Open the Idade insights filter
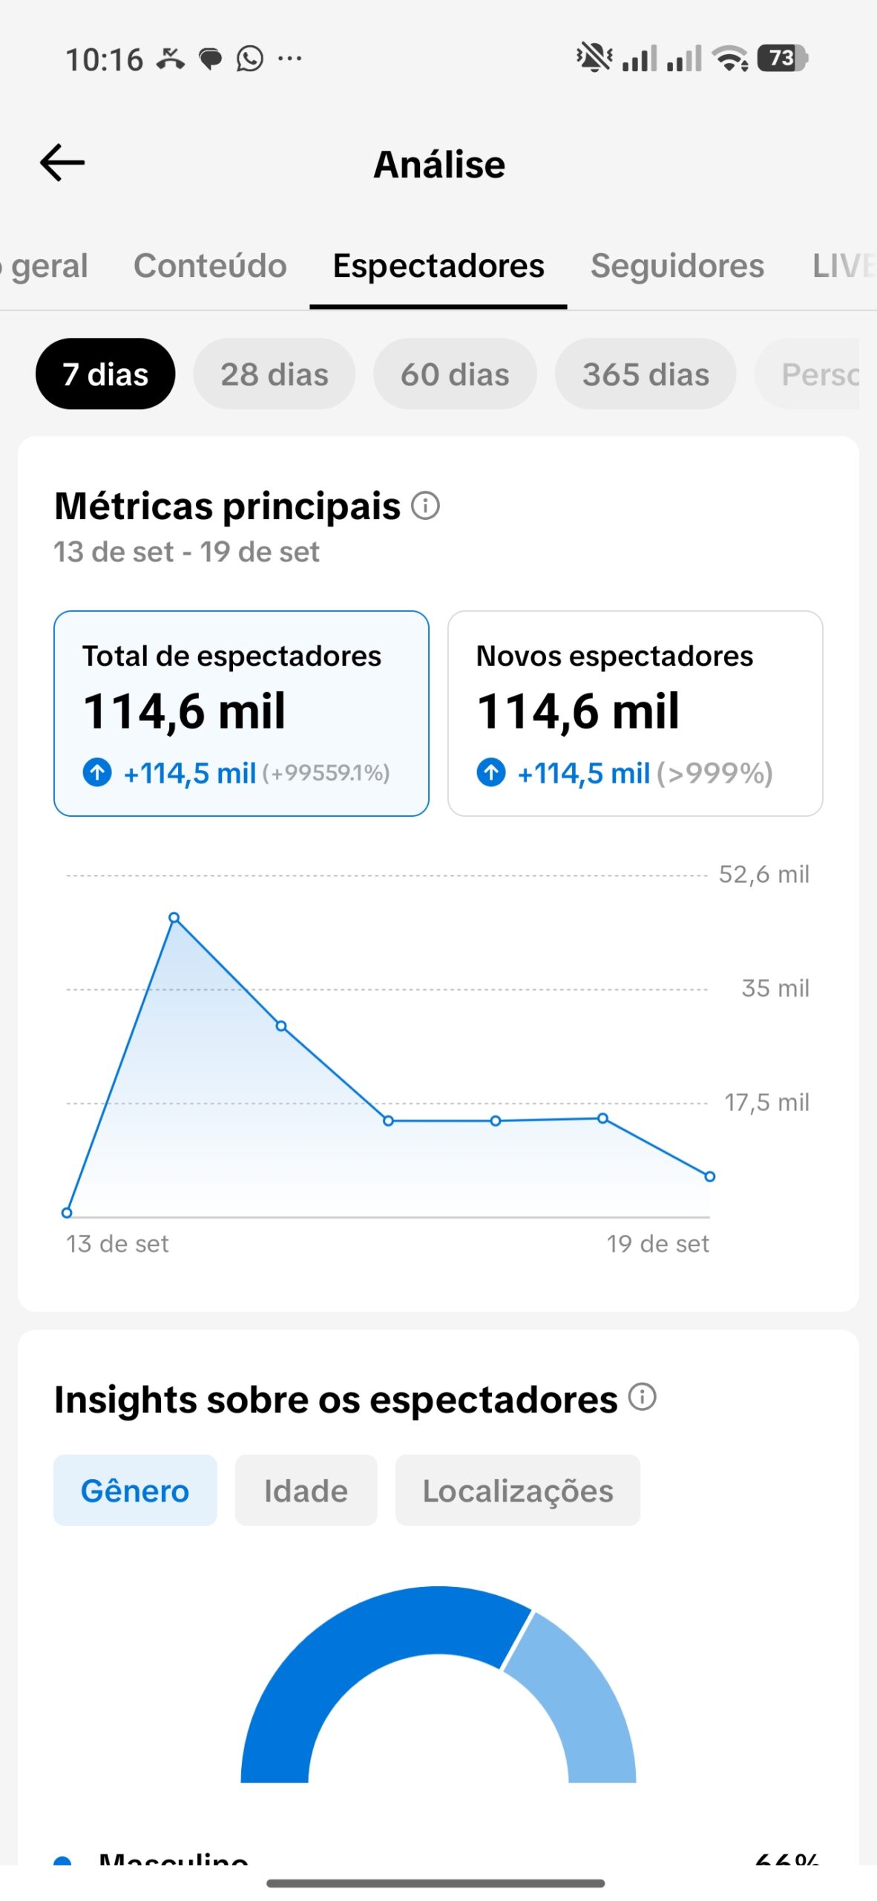Image resolution: width=877 pixels, height=1901 pixels. (306, 1490)
